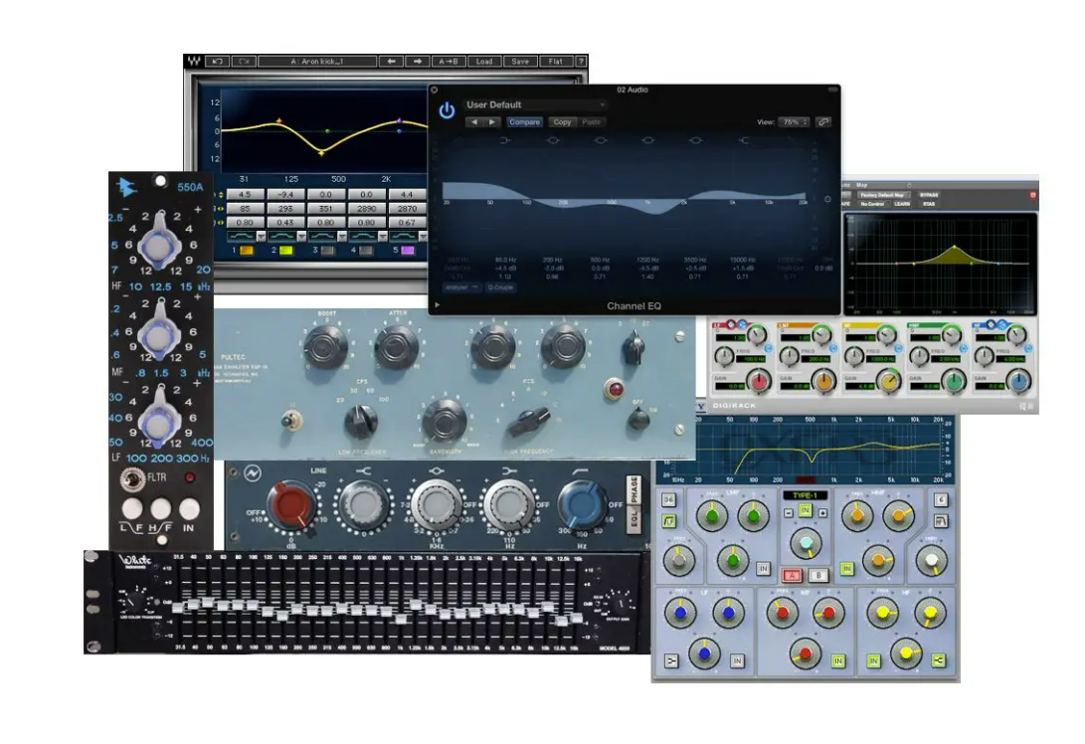Click the PHASE button on the blue channel EQ
The width and height of the screenshot is (1085, 744).
click(633, 489)
